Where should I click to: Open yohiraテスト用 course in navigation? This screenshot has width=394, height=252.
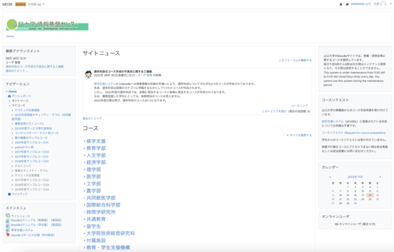point(24,147)
